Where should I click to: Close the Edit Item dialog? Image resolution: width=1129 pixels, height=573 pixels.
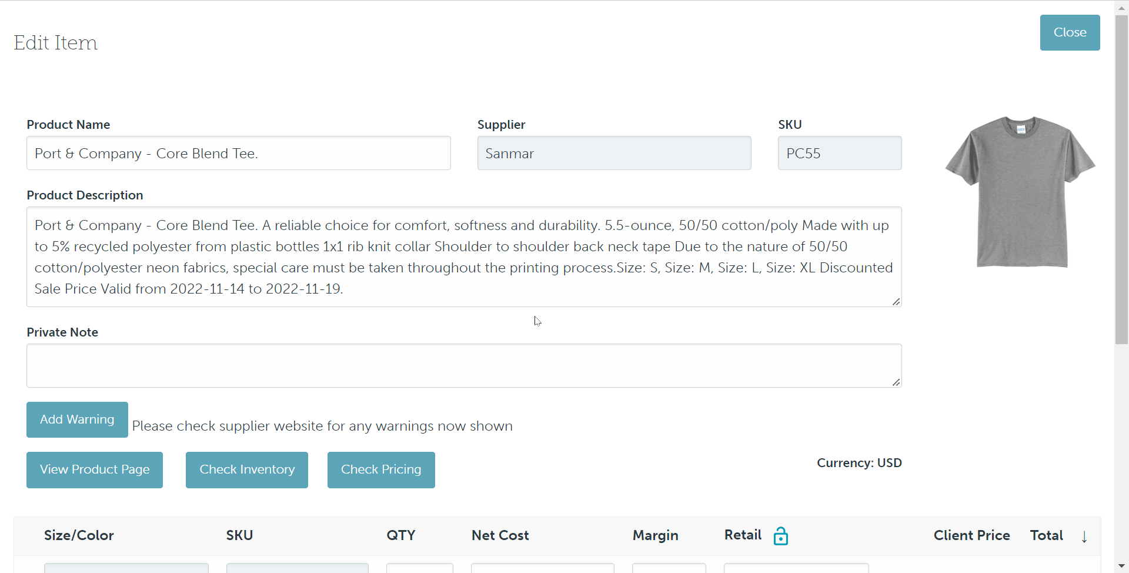1069,33
